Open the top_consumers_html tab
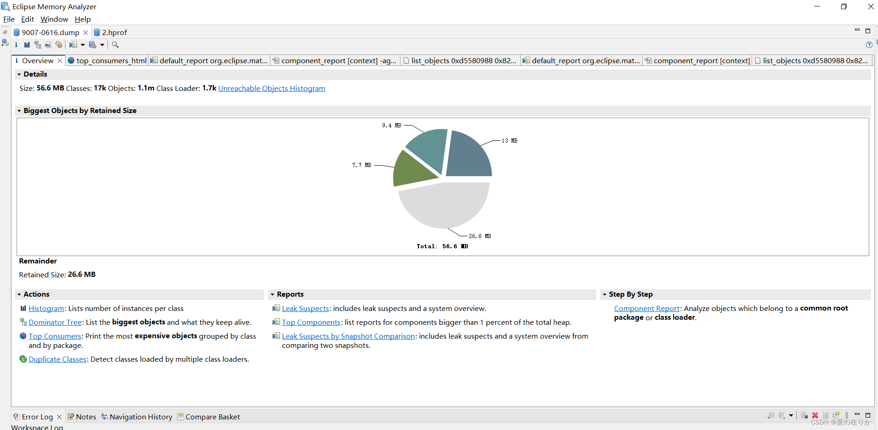878x430 pixels. coord(107,60)
